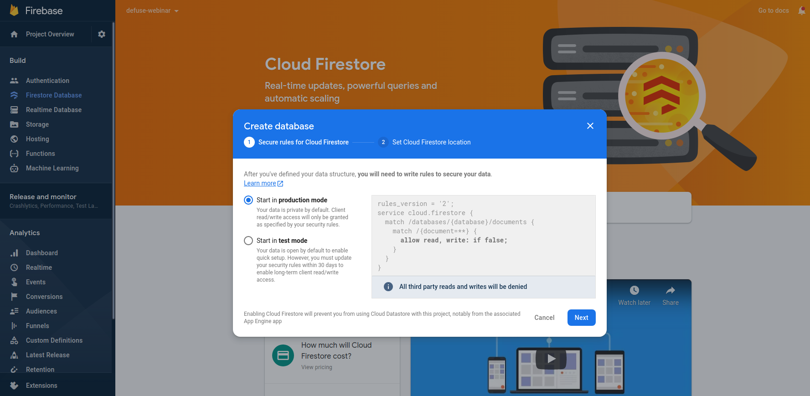810x396 pixels.
Task: Open Realtime Database in the sidebar
Action: coord(54,110)
